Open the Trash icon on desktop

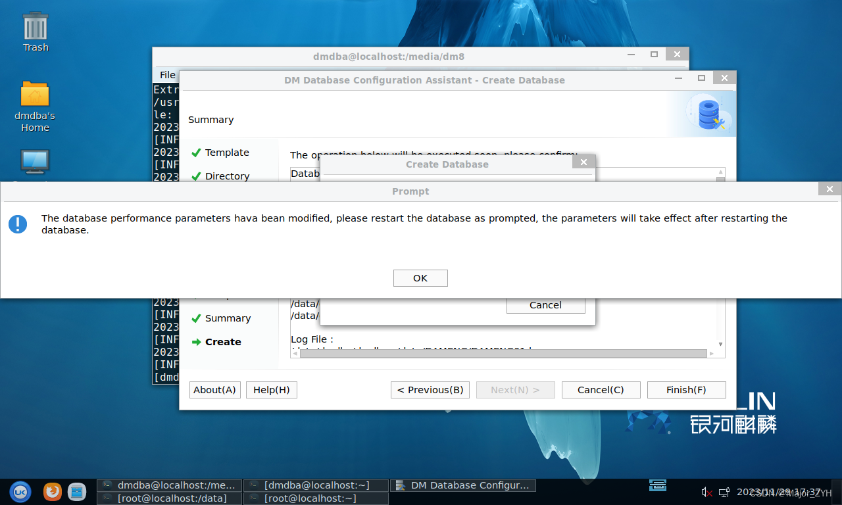pos(36,31)
